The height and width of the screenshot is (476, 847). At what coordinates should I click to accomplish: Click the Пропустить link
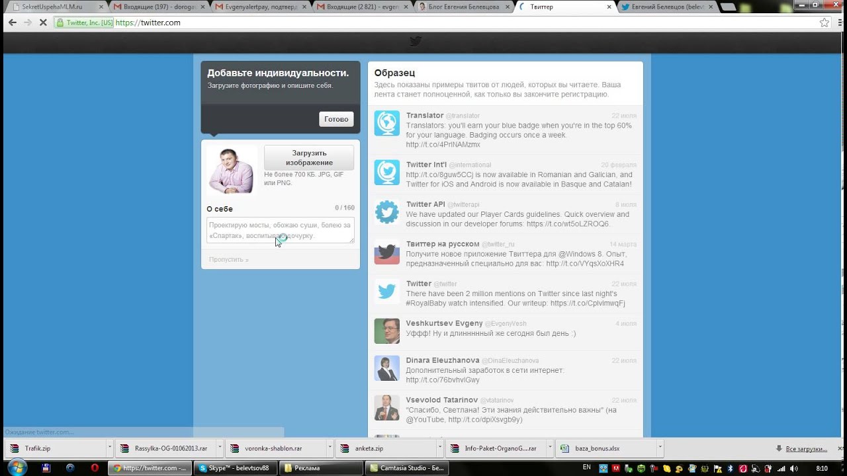(229, 259)
